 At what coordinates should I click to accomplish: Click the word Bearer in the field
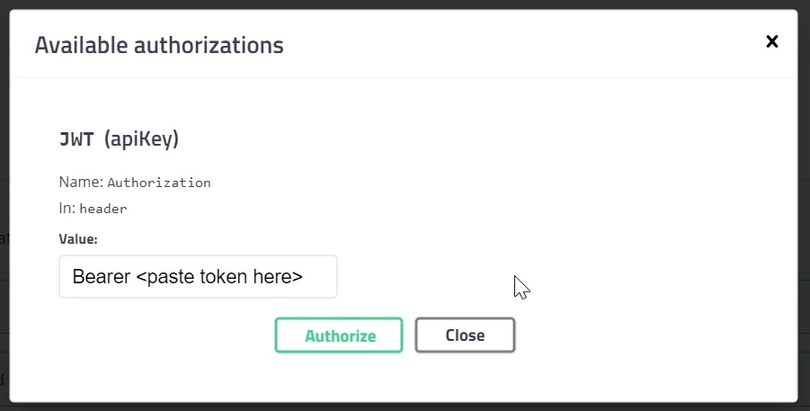102,277
